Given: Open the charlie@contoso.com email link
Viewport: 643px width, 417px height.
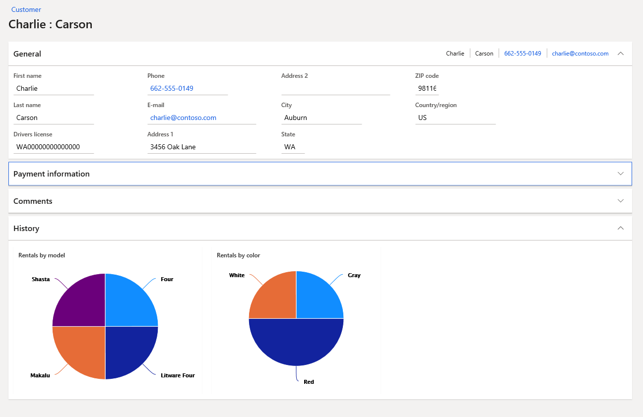Looking at the screenshot, I should point(580,53).
